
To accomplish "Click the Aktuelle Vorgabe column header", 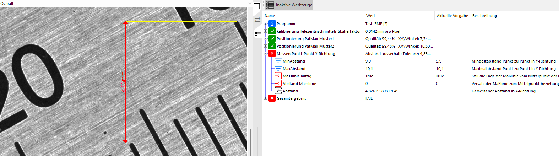I will tap(452, 16).
